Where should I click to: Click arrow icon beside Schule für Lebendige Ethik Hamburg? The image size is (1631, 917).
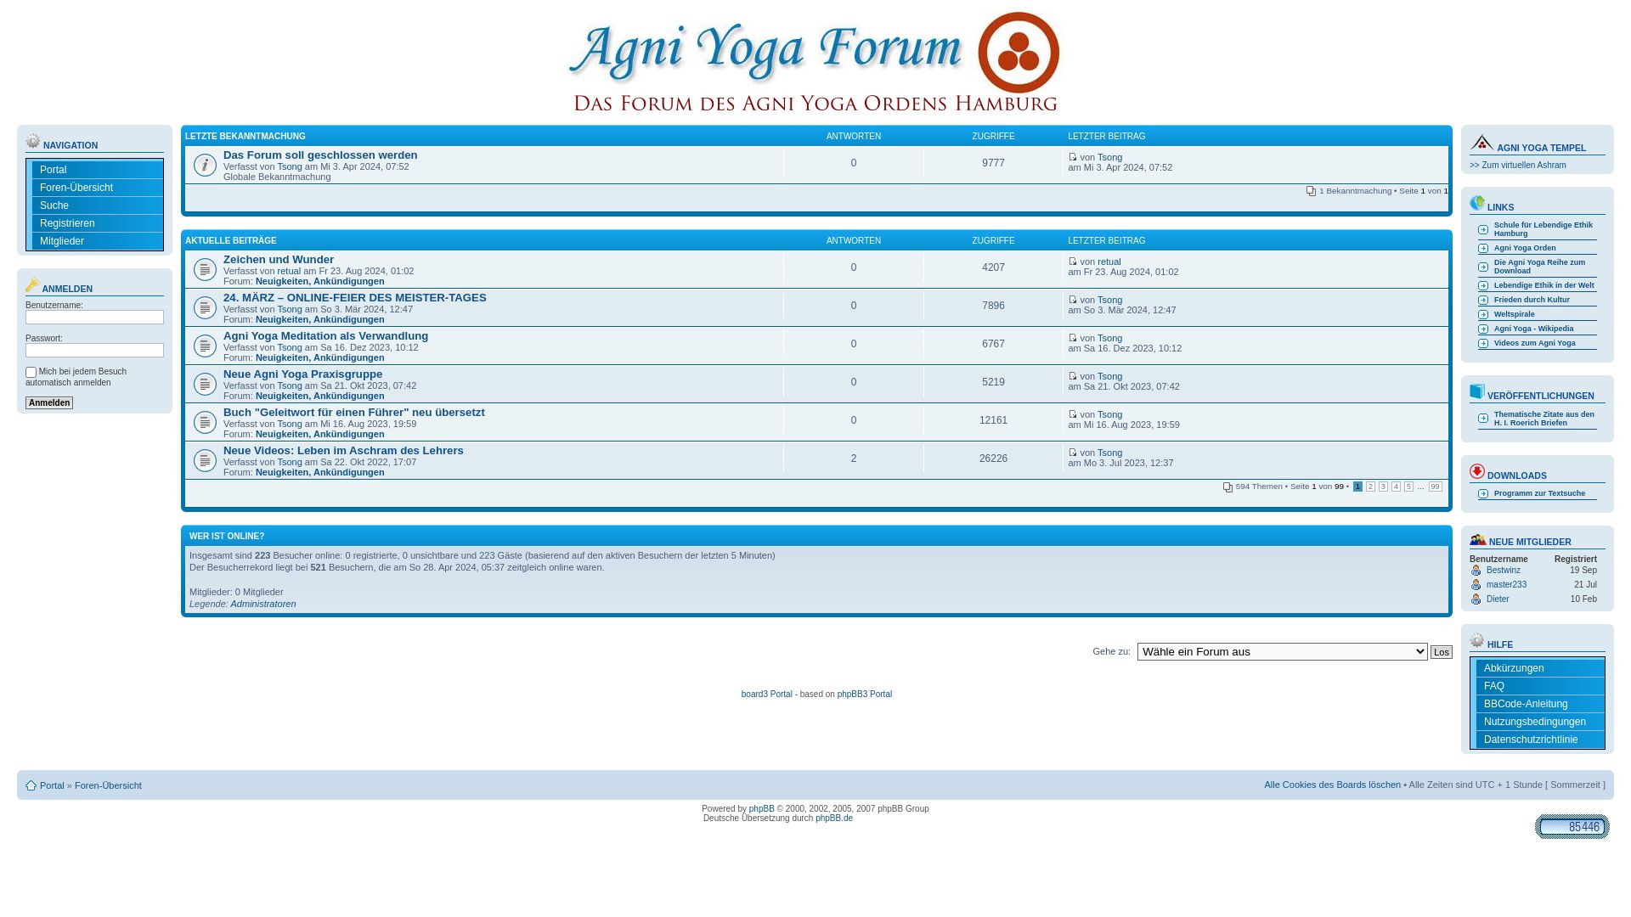[1483, 229]
